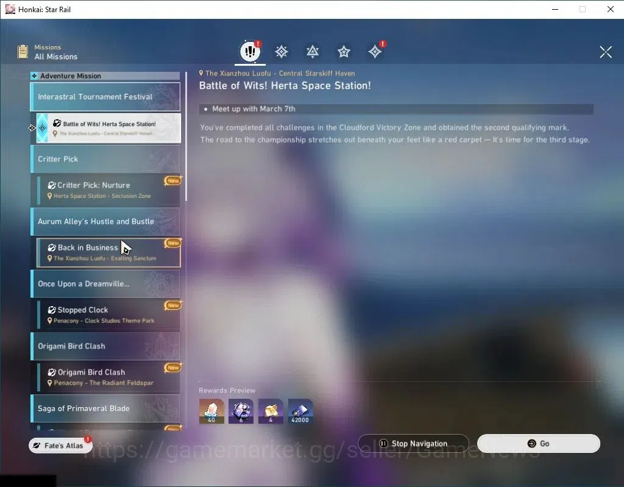The image size is (624, 487).
Task: Open the triangle mission-type tab
Action: 313,52
